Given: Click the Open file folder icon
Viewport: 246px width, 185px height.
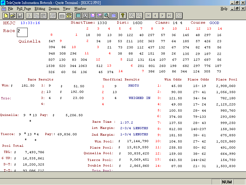Looking at the screenshot, I should click(13, 16).
